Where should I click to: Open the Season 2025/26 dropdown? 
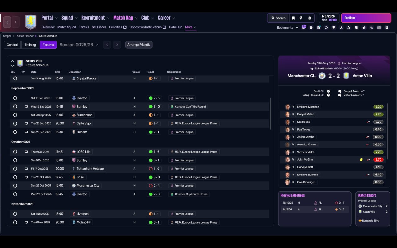79,45
